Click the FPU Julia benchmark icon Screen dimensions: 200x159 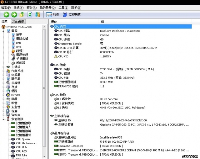(13, 155)
